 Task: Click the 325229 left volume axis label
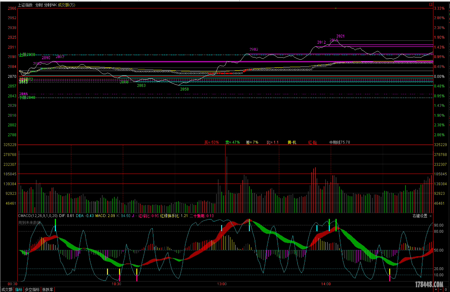click(x=10, y=145)
